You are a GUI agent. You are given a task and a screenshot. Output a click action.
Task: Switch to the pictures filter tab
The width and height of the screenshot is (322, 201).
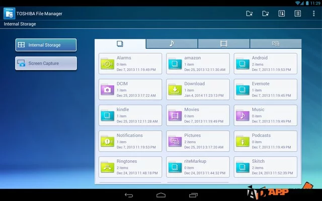pos(276,44)
